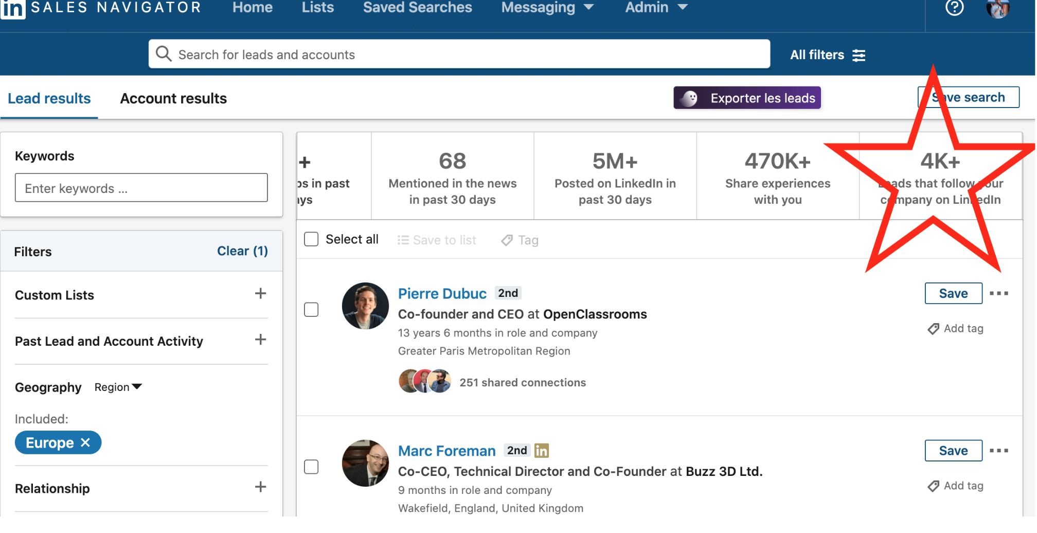Click Wakefield, England, United Kingdom text
The image size is (1037, 533).
pos(491,509)
